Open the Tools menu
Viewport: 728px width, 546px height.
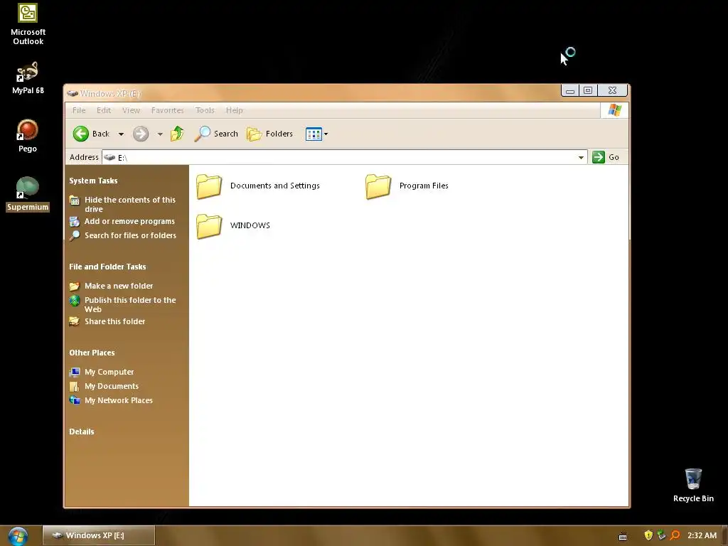tap(205, 110)
